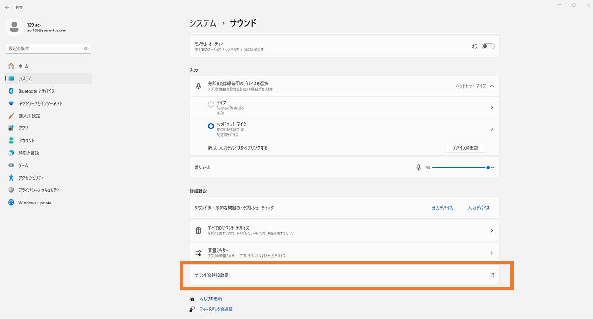This screenshot has height=319, width=593.
Task: Click account email ac-129@scene-live.com
Action: pyautogui.click(x=47, y=31)
